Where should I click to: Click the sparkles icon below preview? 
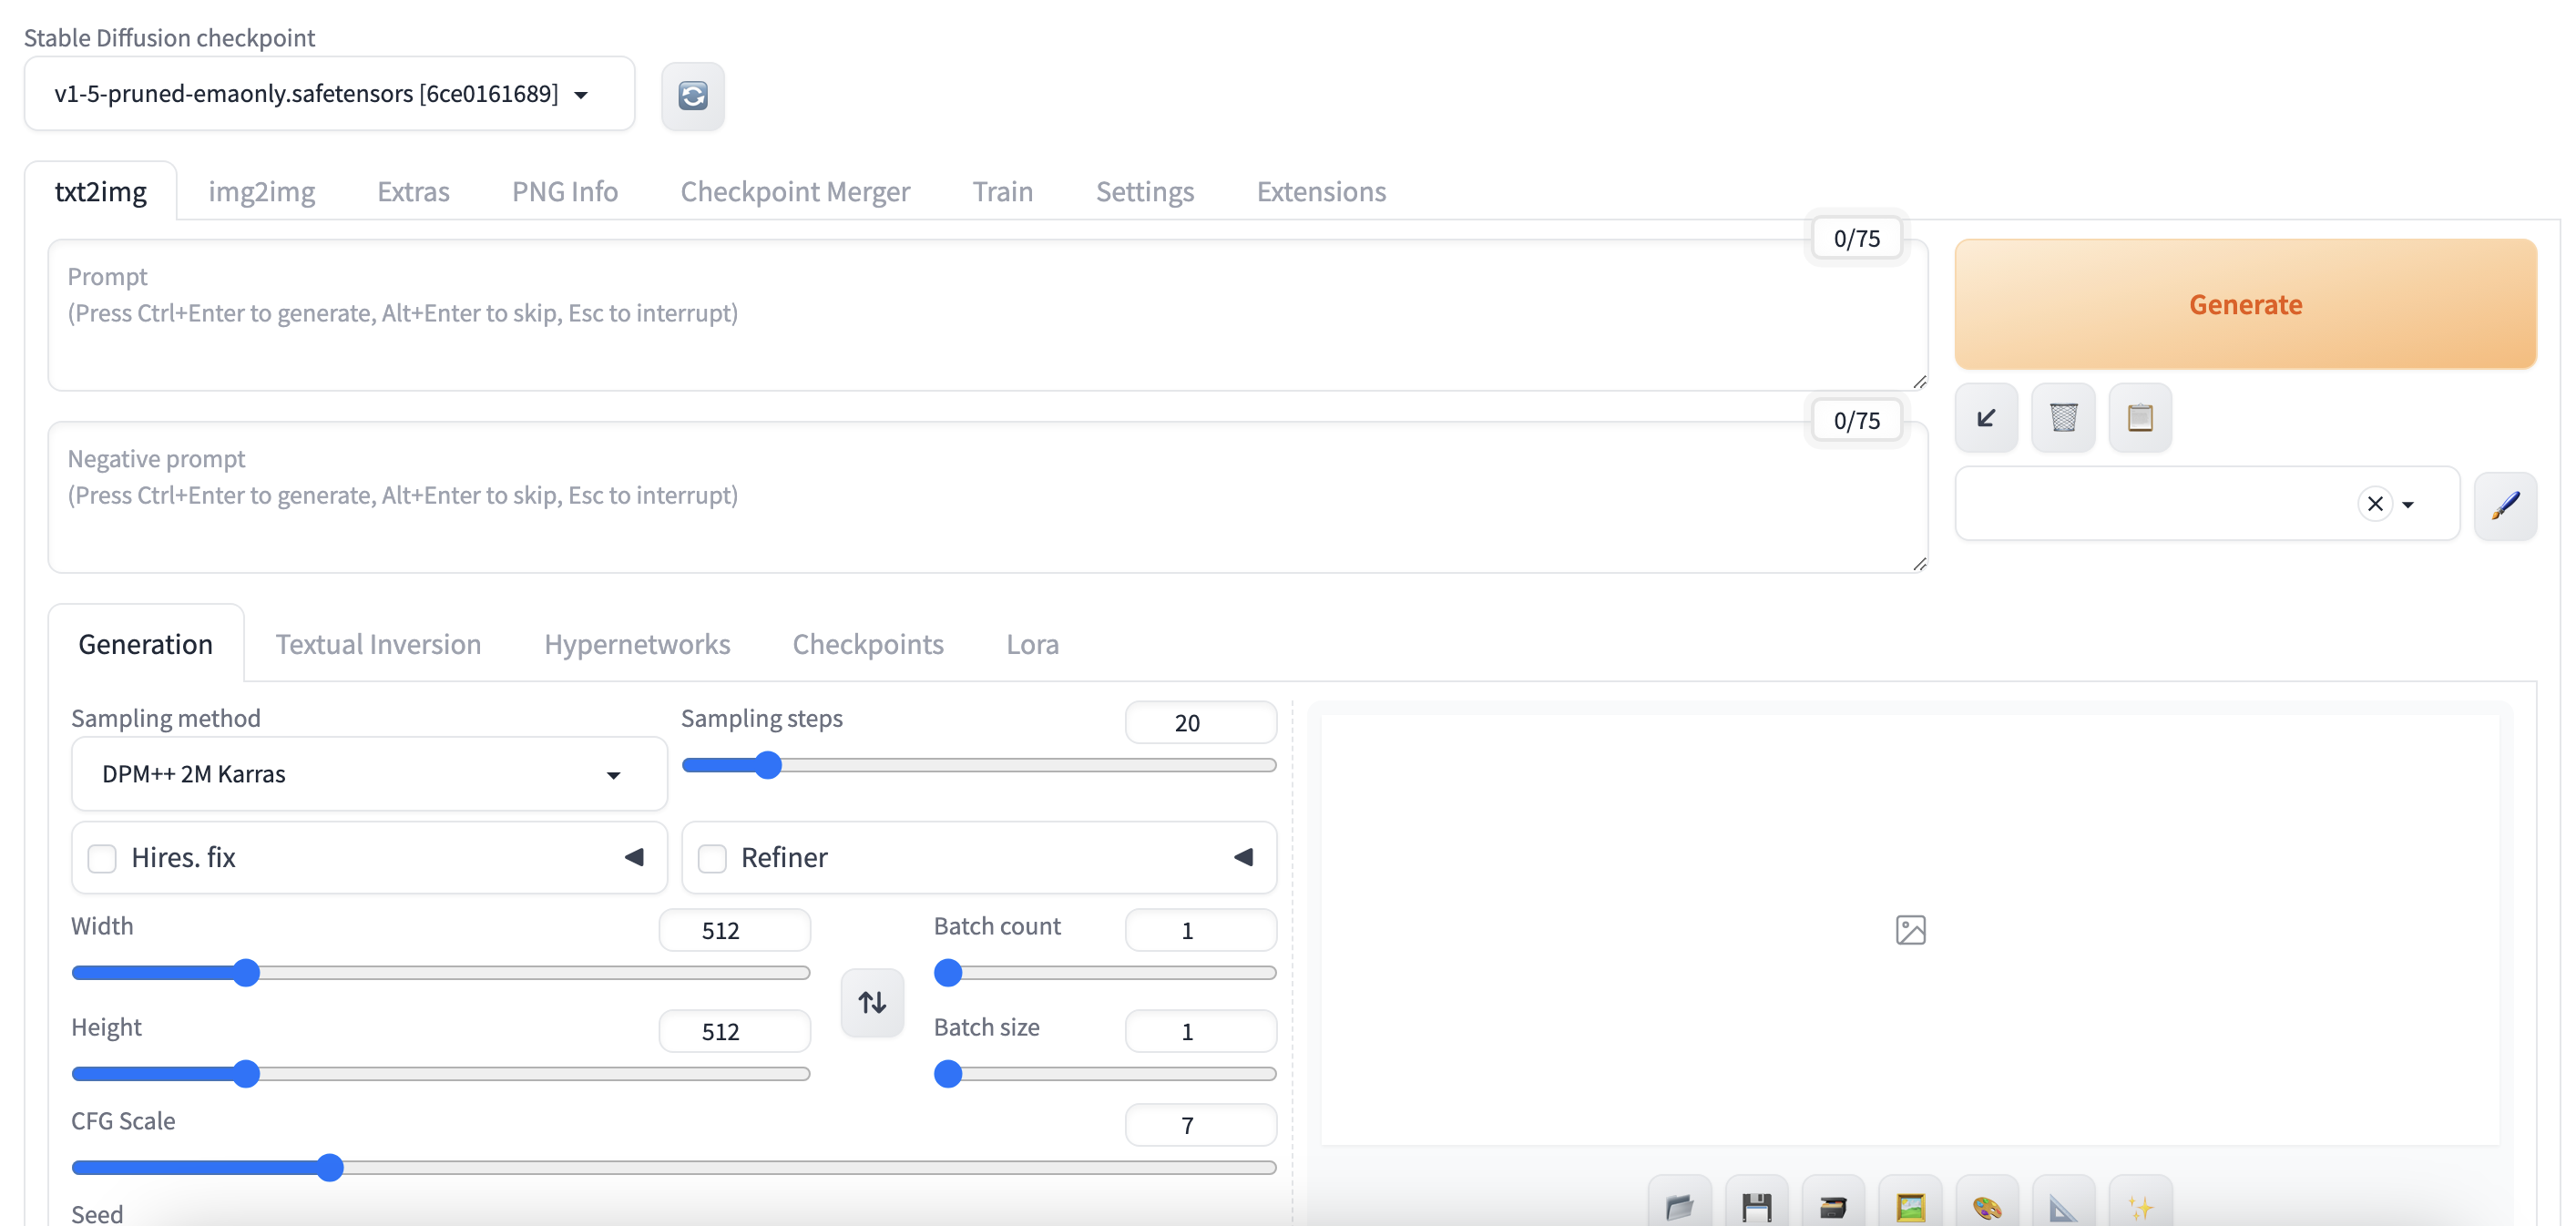(x=2140, y=1206)
